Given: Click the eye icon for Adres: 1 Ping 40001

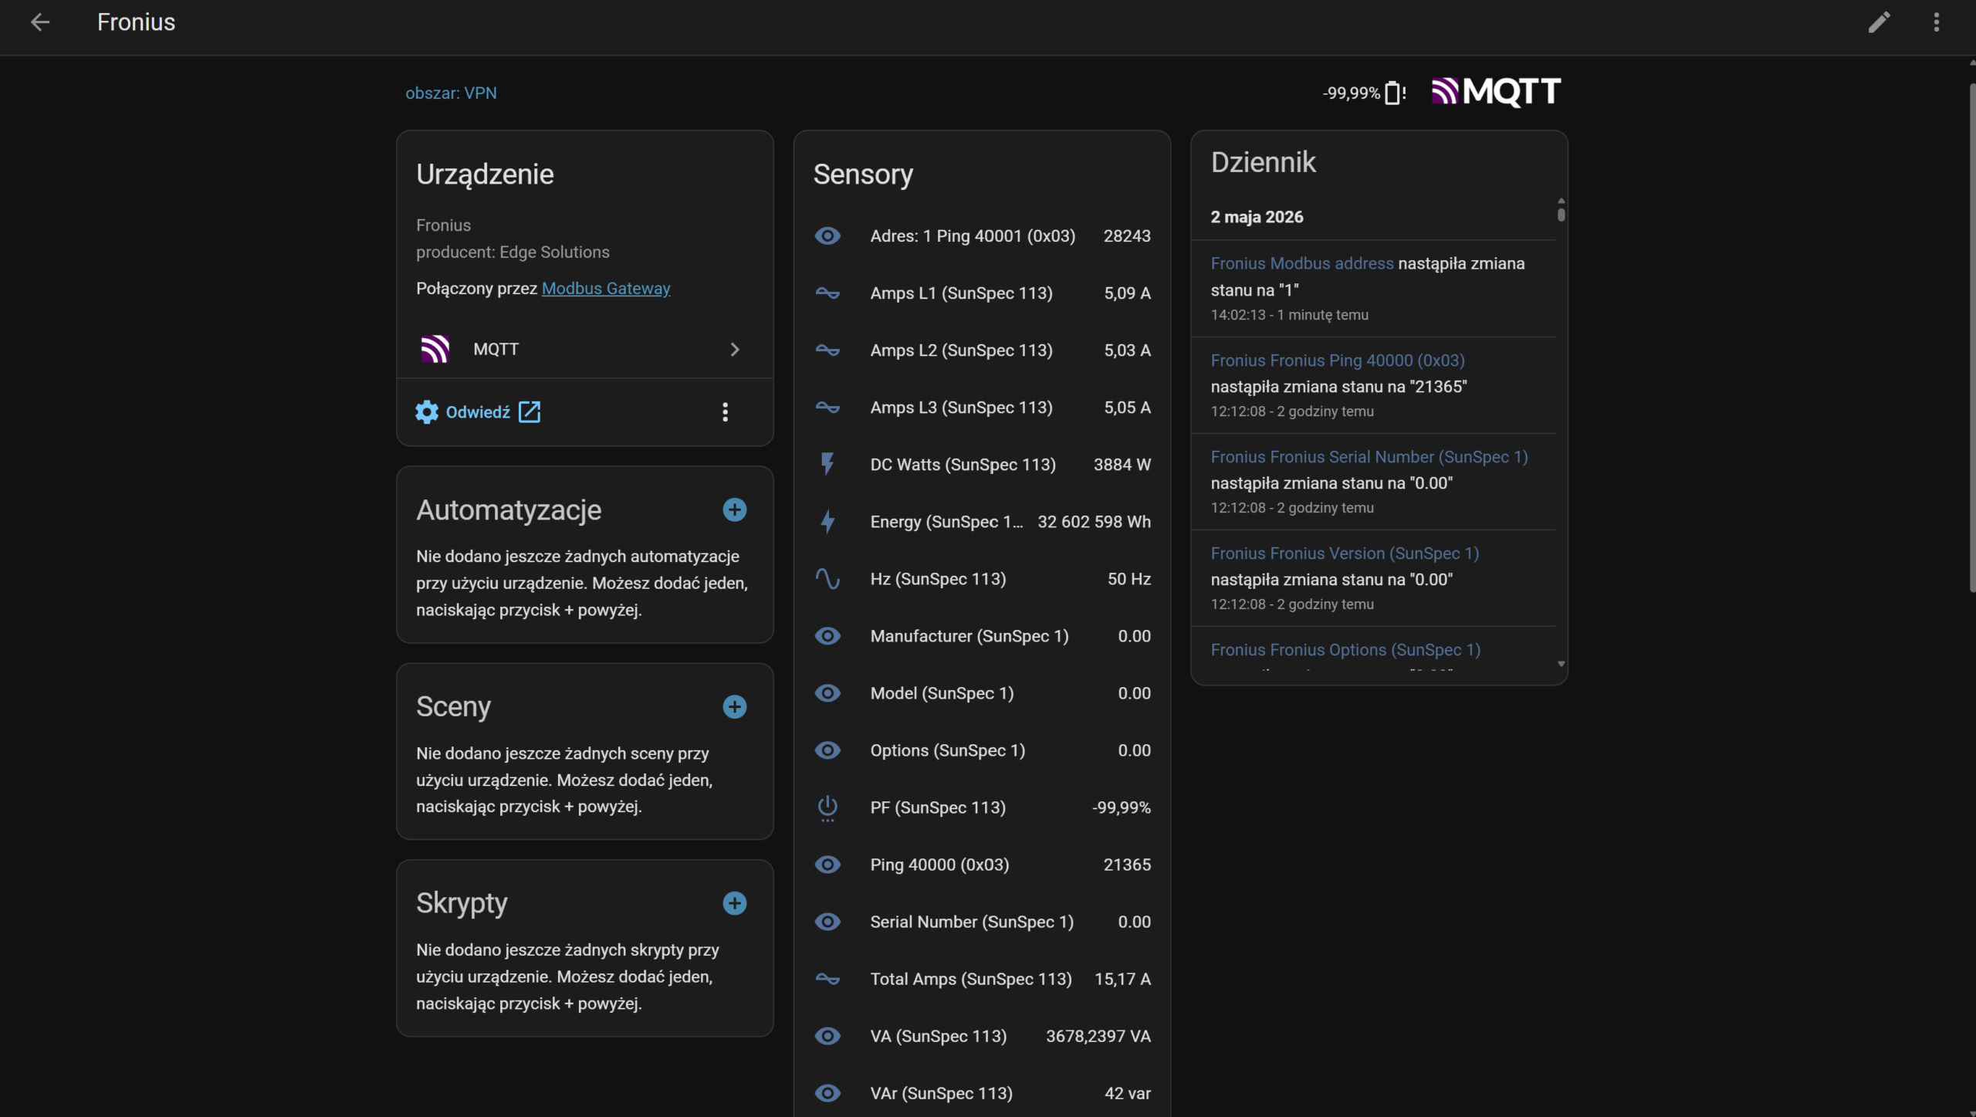Looking at the screenshot, I should pyautogui.click(x=827, y=235).
